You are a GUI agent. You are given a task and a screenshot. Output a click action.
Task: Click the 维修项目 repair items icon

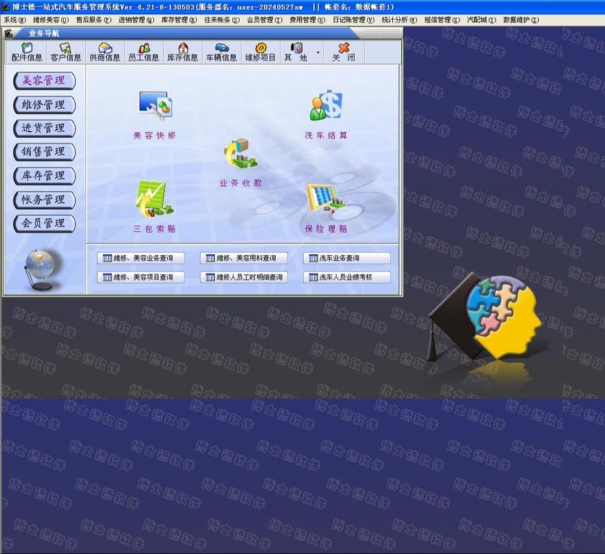(260, 52)
